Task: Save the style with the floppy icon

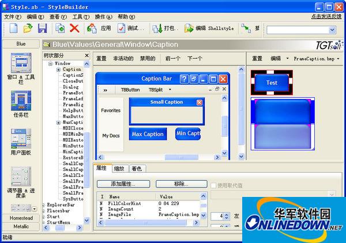Action: 42,28
